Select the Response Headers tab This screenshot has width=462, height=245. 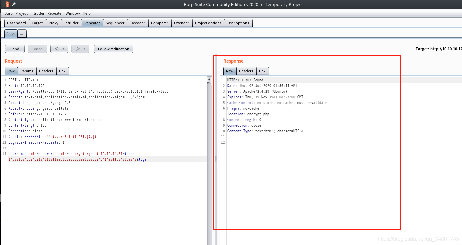[x=246, y=71]
